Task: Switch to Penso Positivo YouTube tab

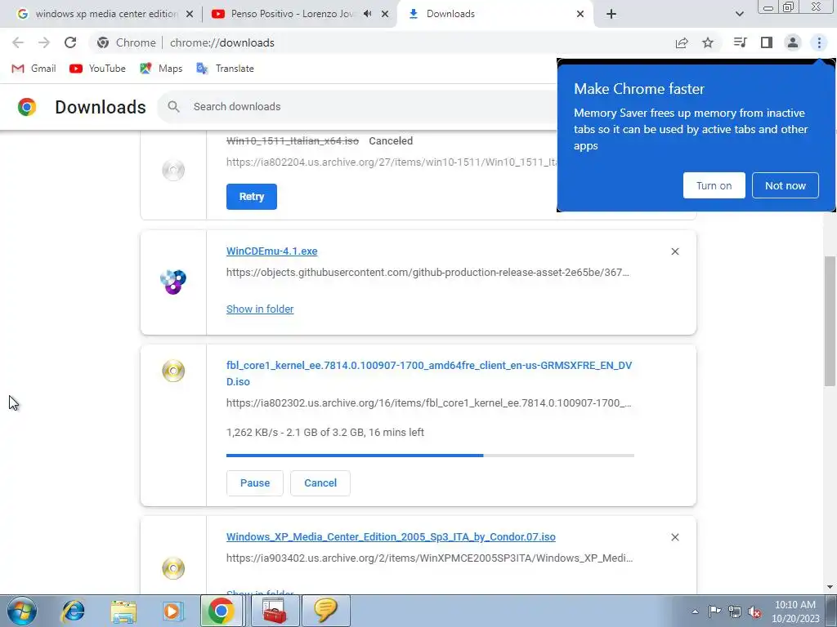Action: point(292,14)
